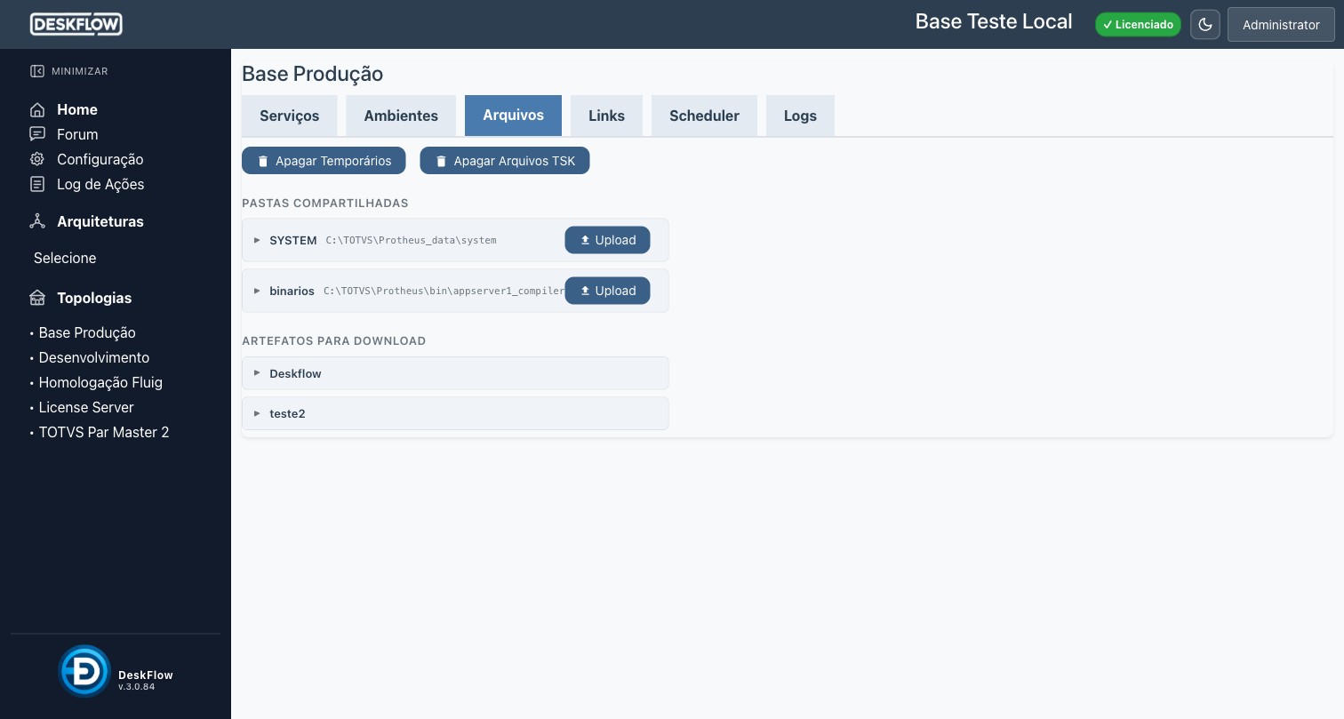Open the Scheduler tab
Viewport: 1344px width, 719px height.
pos(704,116)
